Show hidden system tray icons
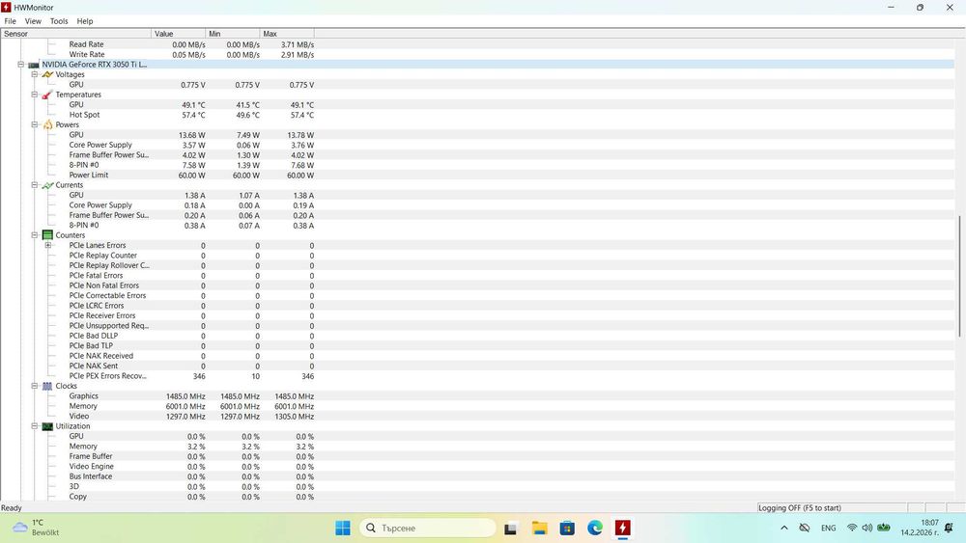 coord(783,528)
